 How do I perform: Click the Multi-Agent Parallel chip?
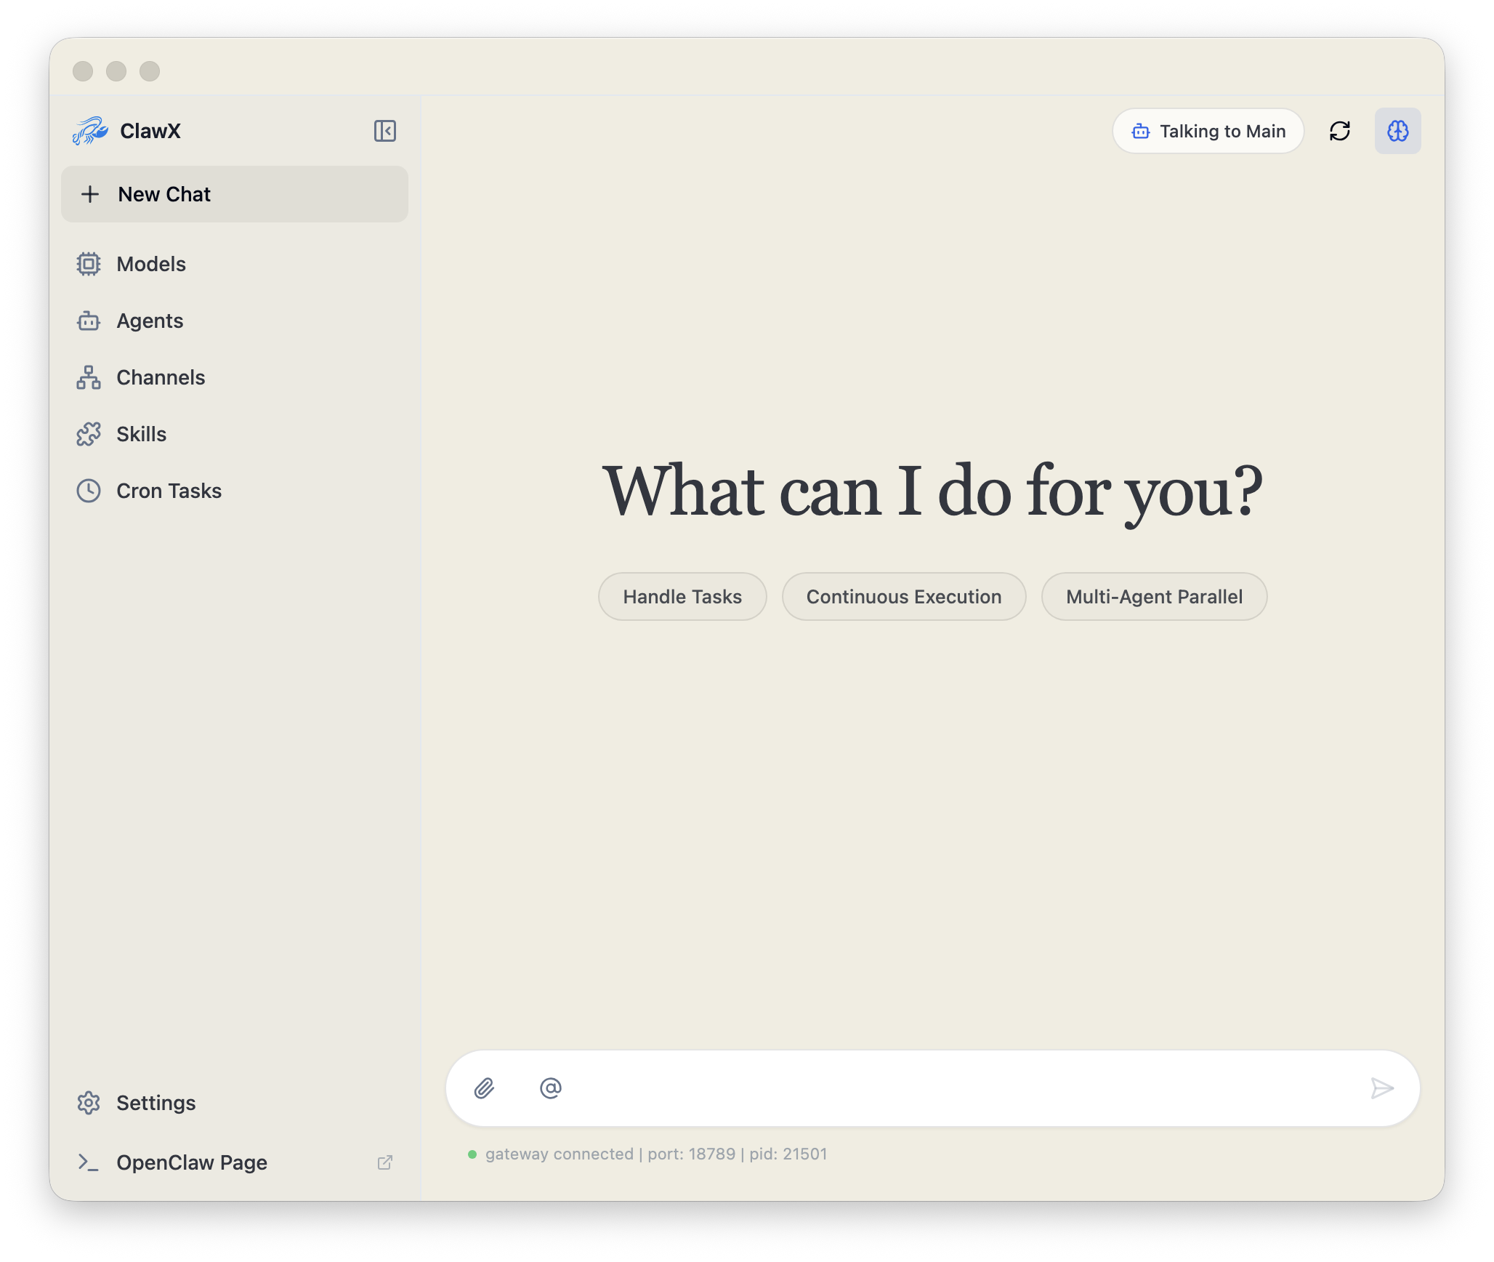[1154, 597]
